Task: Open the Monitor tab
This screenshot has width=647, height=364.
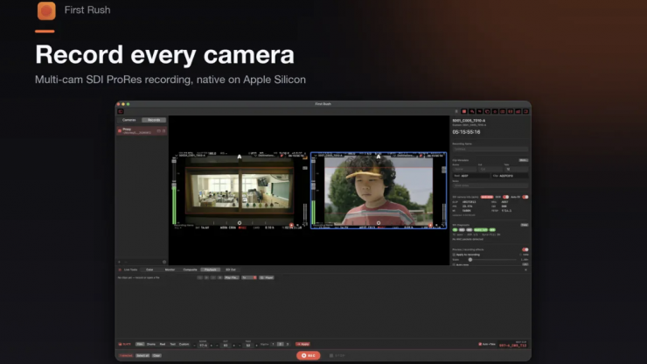Action: tap(170, 269)
